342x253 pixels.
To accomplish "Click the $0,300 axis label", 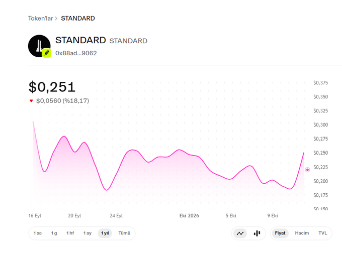I will coord(321,125).
